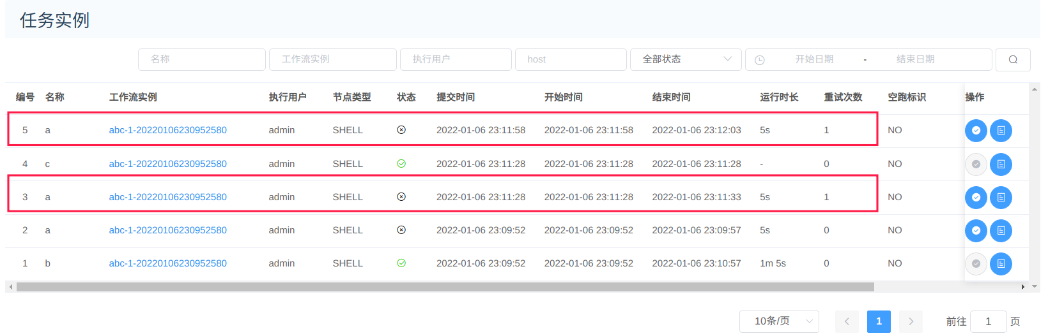Click the 编号 column header

coord(25,97)
